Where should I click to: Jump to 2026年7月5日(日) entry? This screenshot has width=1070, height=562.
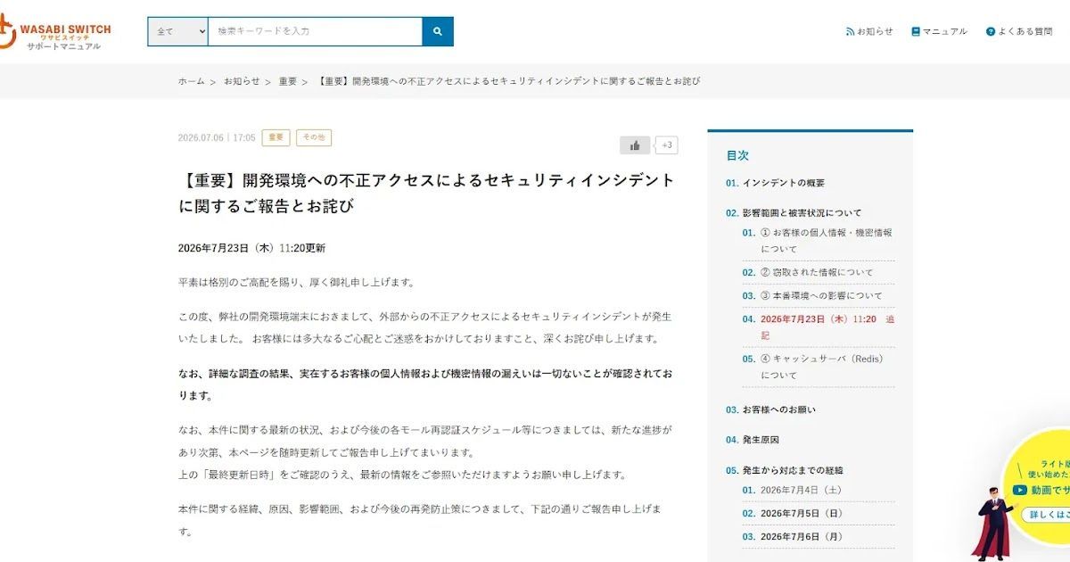[x=792, y=513]
